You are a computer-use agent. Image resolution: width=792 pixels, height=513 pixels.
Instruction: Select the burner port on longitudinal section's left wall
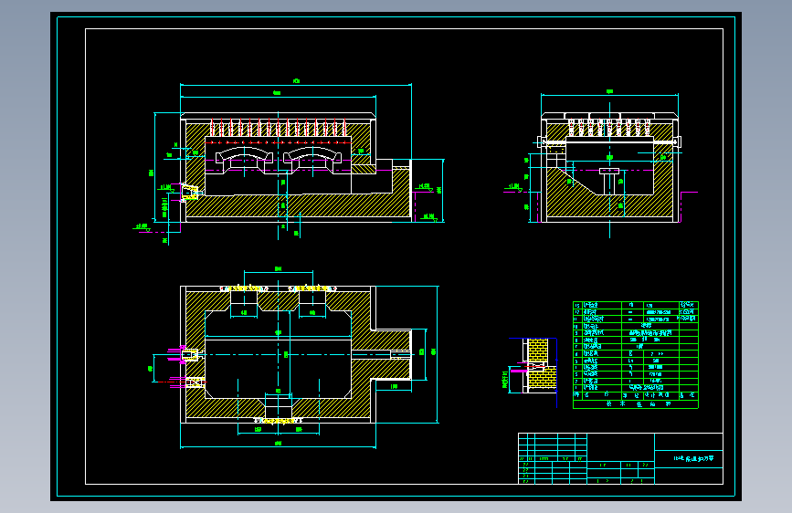coord(192,193)
